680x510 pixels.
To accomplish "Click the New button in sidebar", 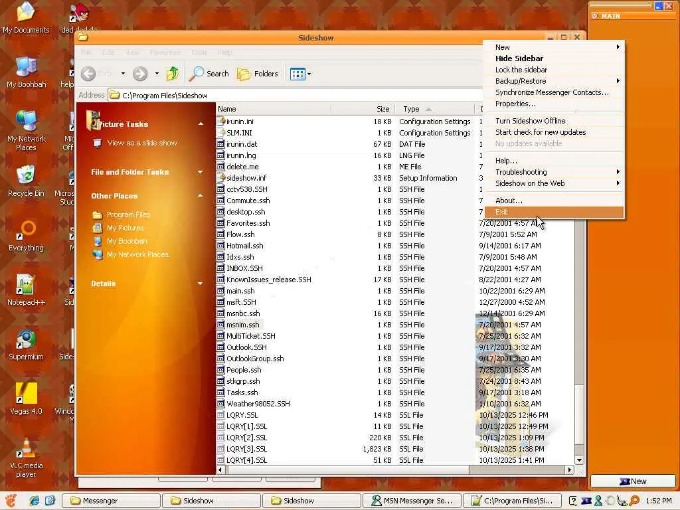I will [x=633, y=481].
